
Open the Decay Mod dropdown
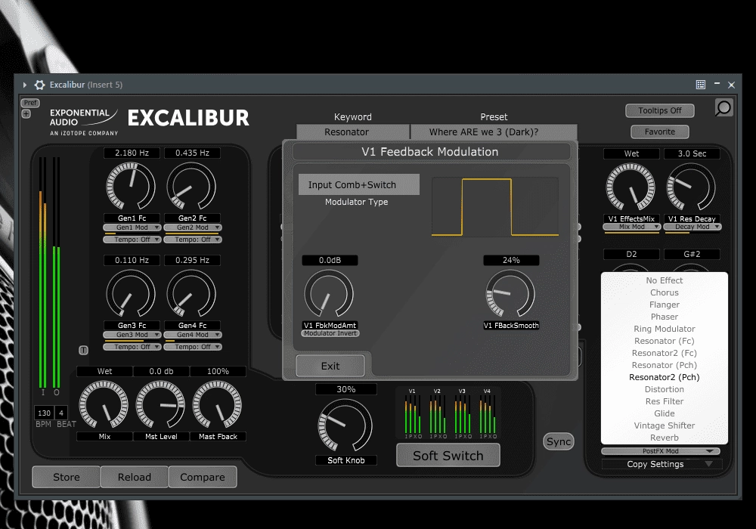tap(692, 227)
